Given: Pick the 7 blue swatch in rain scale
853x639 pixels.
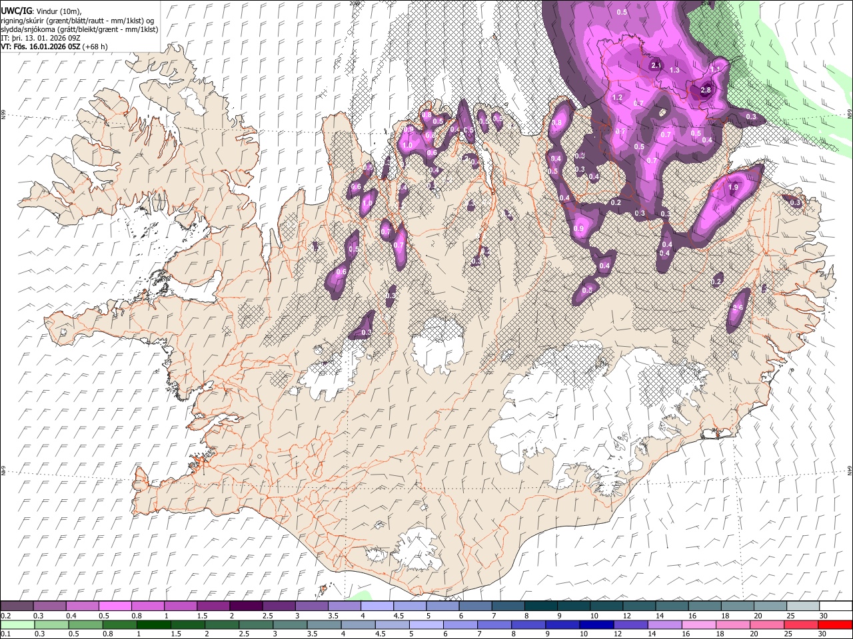Looking at the screenshot, I should click(494, 624).
